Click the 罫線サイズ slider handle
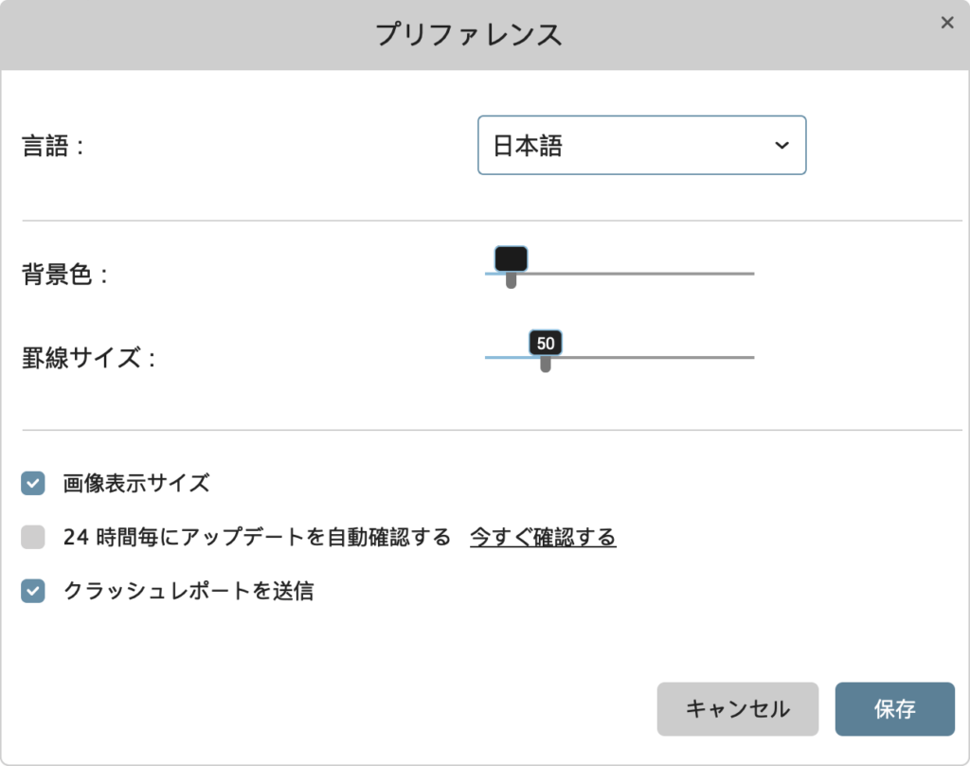The height and width of the screenshot is (766, 970). point(546,365)
